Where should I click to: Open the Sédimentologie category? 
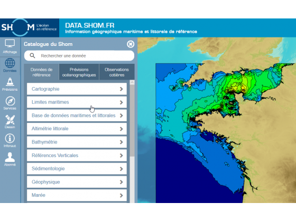pos(77,169)
